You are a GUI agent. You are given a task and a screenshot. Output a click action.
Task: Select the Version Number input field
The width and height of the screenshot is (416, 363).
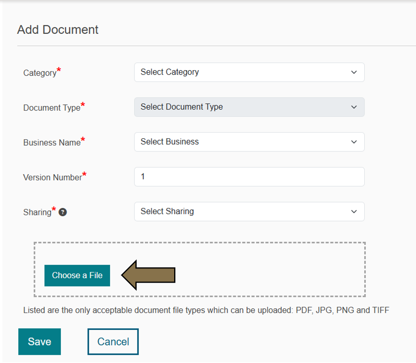coord(249,177)
